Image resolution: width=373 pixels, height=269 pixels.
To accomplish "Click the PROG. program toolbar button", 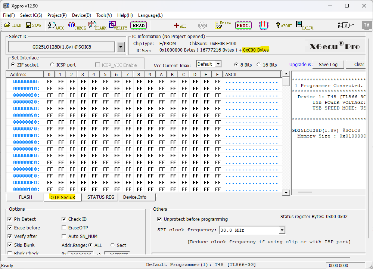I will click(x=243, y=25).
